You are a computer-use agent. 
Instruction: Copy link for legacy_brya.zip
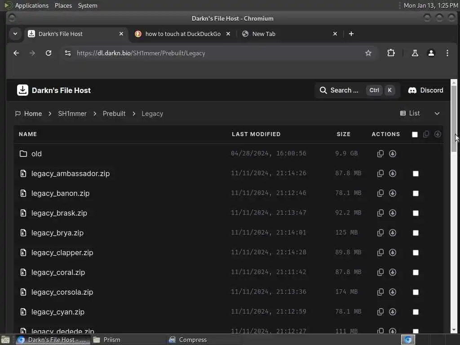pyautogui.click(x=380, y=233)
